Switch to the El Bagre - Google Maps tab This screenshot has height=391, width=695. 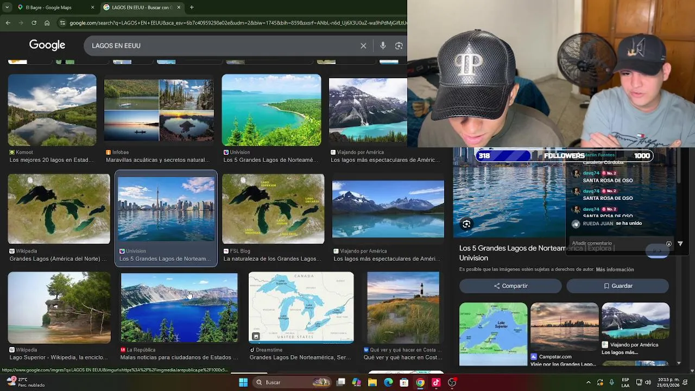[x=54, y=8]
